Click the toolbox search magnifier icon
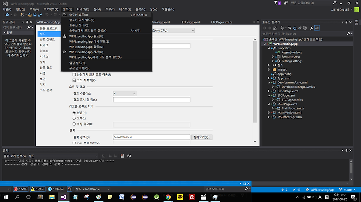This screenshot has height=202, width=361. point(29,27)
